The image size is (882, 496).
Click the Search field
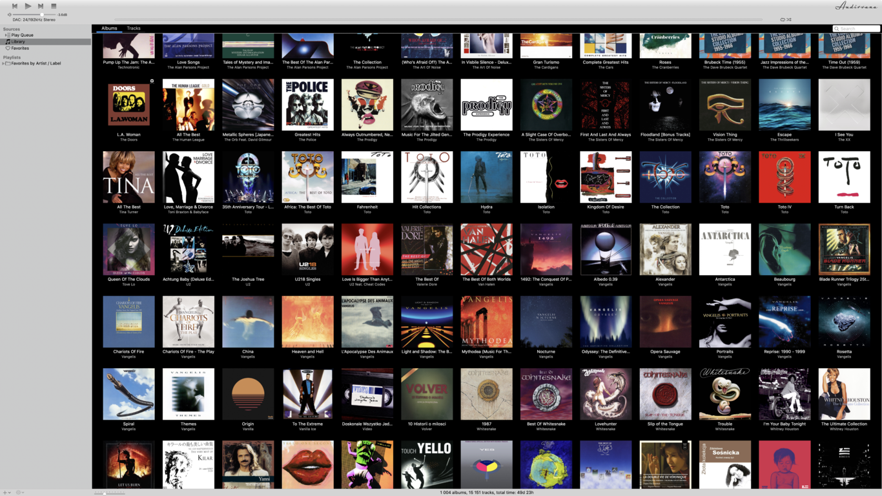tap(856, 28)
